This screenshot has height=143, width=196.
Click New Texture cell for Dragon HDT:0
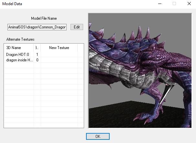pos(59,55)
